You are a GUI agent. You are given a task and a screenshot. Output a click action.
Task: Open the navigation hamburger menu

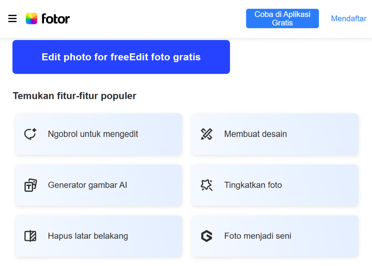coord(12,19)
